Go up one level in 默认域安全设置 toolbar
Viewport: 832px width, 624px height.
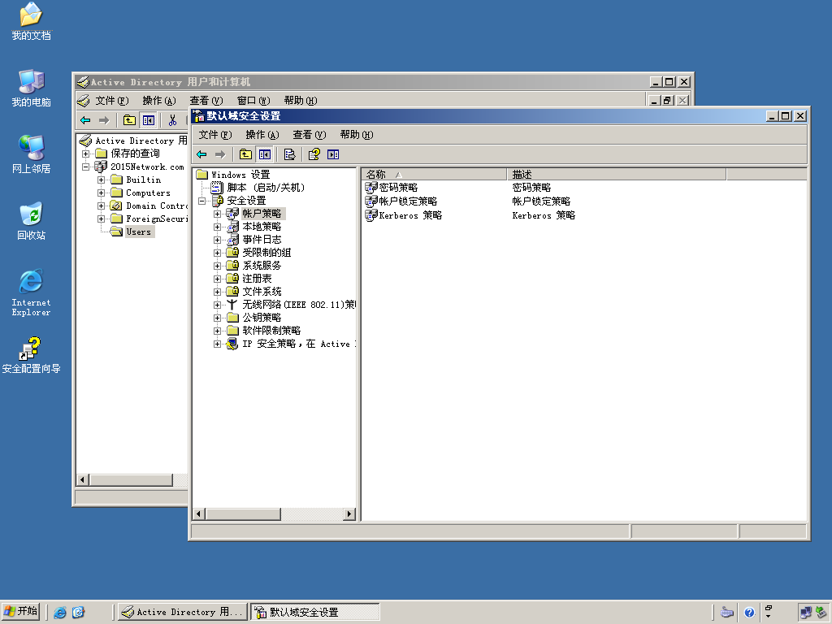(x=245, y=154)
